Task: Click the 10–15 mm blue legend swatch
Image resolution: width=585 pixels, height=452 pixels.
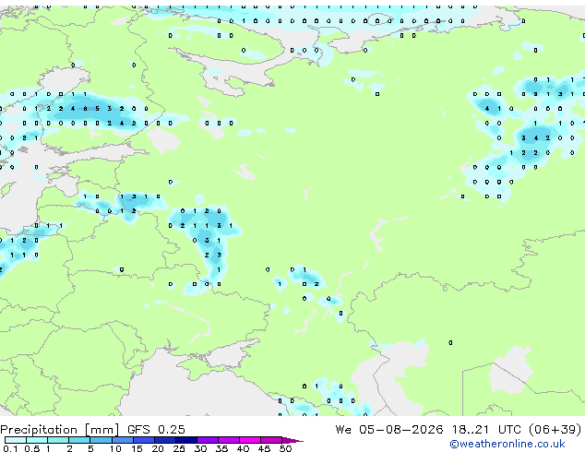Action: pos(123,440)
